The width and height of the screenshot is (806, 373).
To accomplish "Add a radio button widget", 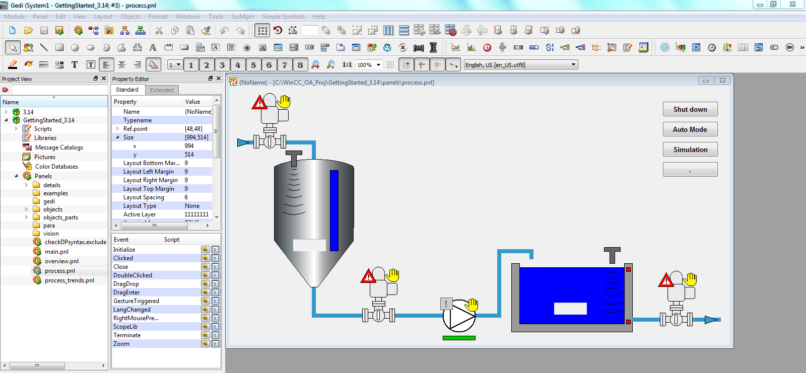I will pyautogui.click(x=247, y=48).
